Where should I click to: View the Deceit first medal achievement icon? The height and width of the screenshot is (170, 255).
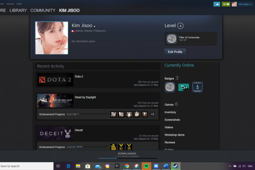pyautogui.click(x=121, y=147)
